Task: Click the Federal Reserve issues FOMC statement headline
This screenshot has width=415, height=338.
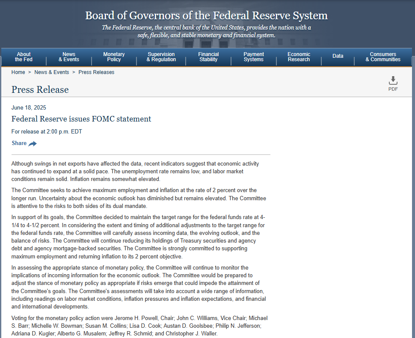Action: 81,119
